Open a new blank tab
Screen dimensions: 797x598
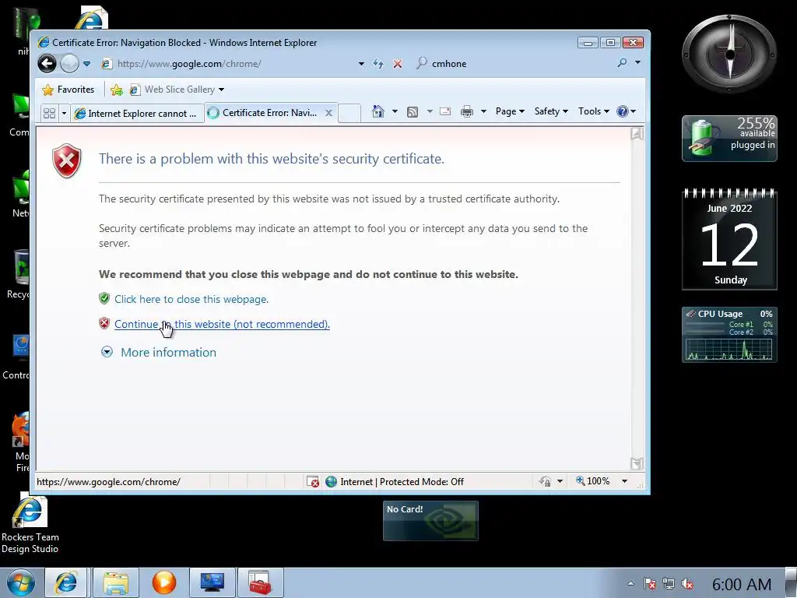point(349,113)
